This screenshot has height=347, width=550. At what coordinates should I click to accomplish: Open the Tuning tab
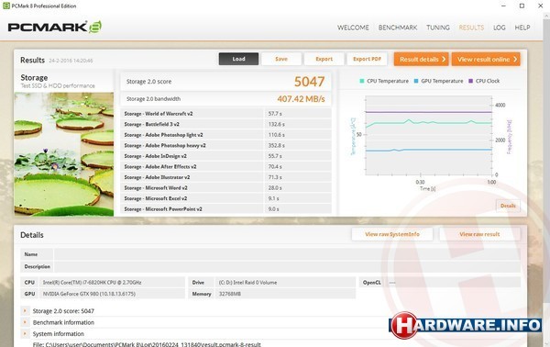[438, 28]
